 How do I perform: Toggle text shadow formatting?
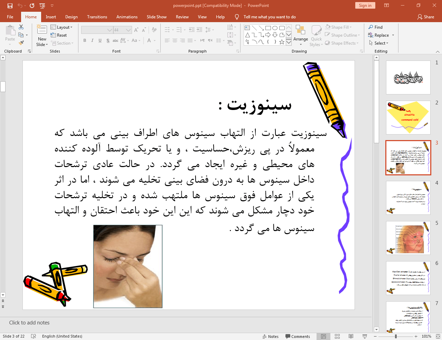click(x=107, y=40)
